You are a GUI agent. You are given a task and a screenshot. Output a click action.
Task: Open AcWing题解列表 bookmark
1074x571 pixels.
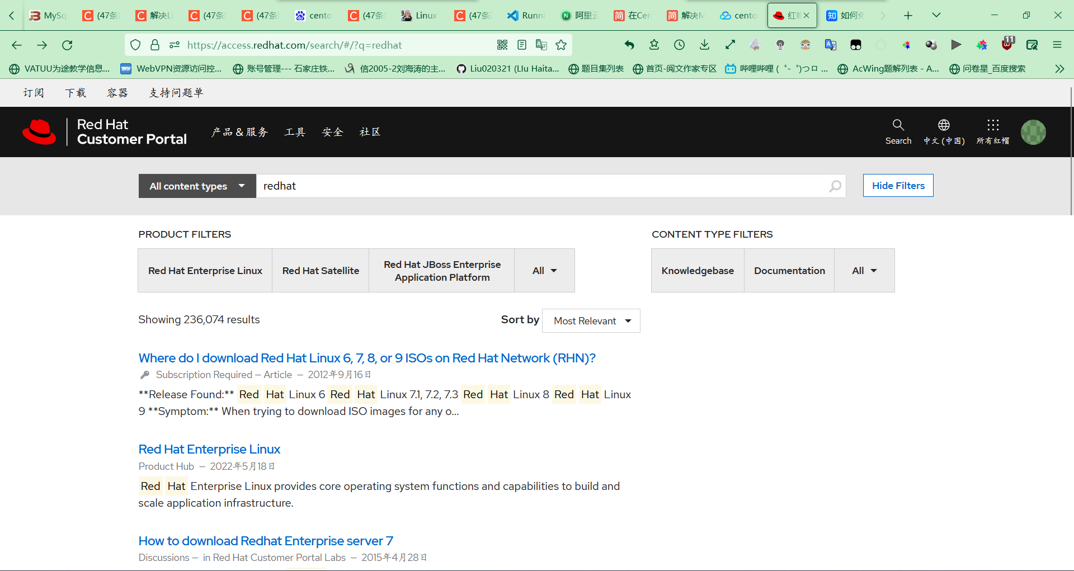[x=888, y=69]
